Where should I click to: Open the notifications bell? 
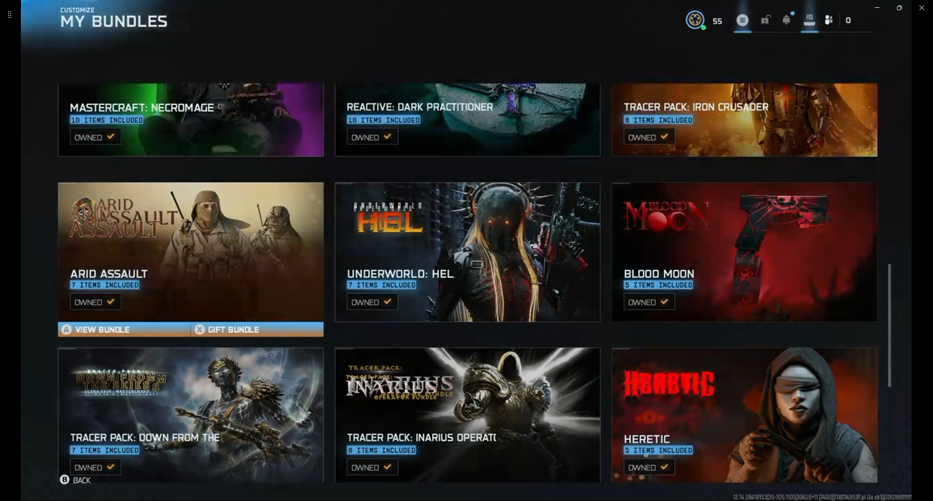[x=786, y=20]
